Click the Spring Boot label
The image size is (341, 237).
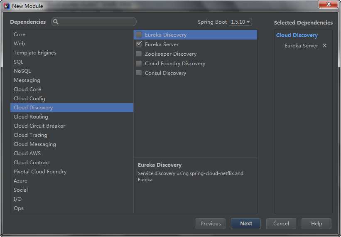(212, 22)
